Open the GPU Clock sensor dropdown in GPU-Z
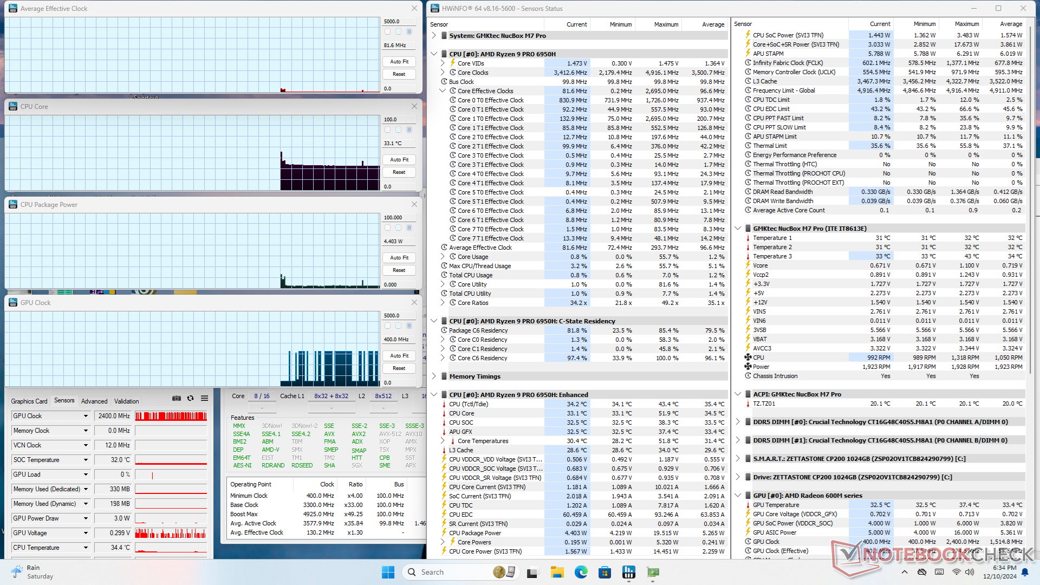 tap(86, 416)
